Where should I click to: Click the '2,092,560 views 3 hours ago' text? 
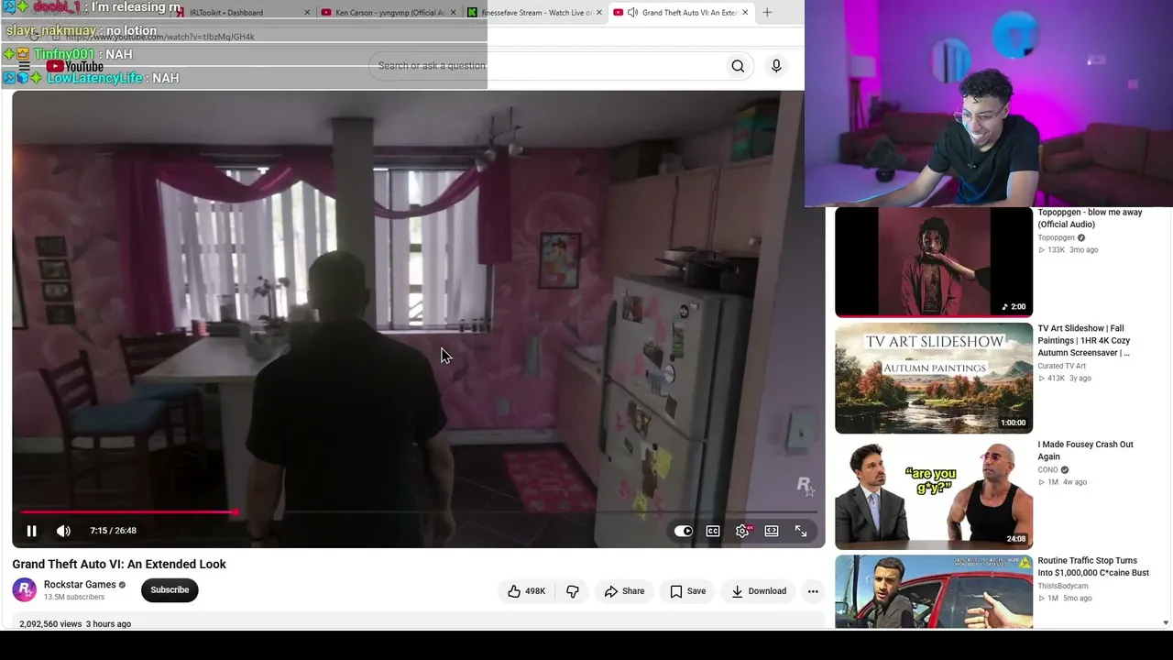[75, 624]
